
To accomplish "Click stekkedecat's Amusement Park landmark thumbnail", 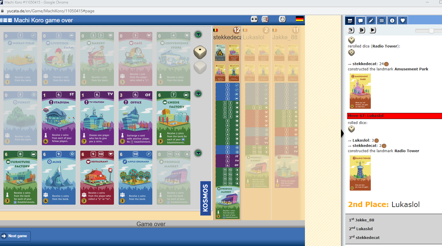I will click(220, 73).
